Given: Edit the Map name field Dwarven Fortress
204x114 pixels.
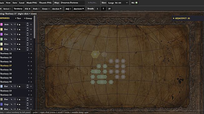Looking at the screenshot, I should pos(73,2).
